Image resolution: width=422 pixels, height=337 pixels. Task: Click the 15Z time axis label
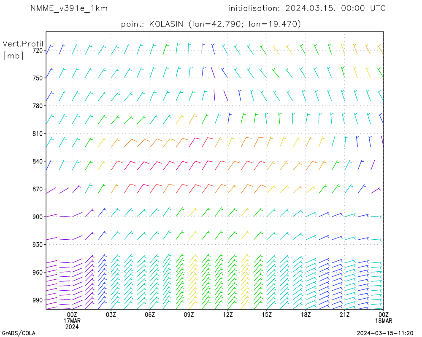tap(267, 315)
